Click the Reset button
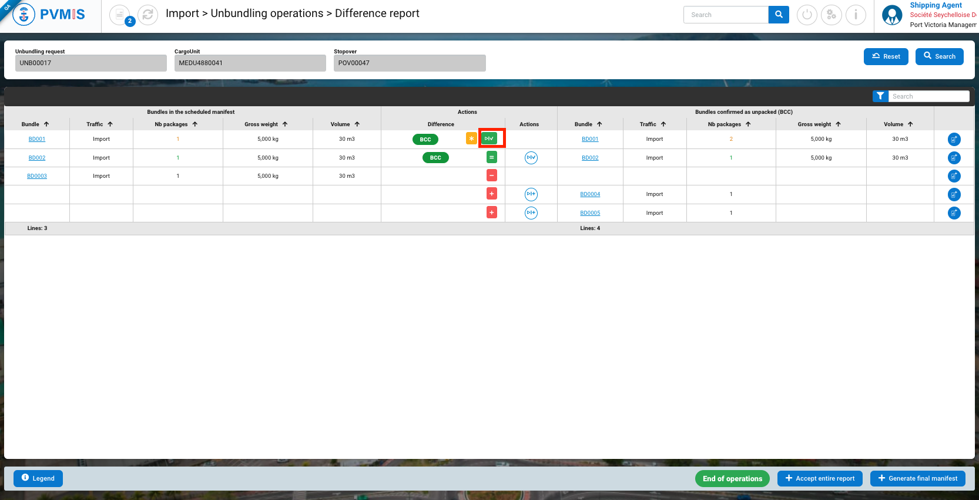The width and height of the screenshot is (979, 500). coord(886,56)
